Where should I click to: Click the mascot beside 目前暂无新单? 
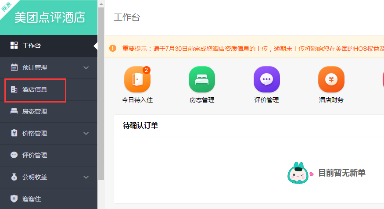[298, 173]
